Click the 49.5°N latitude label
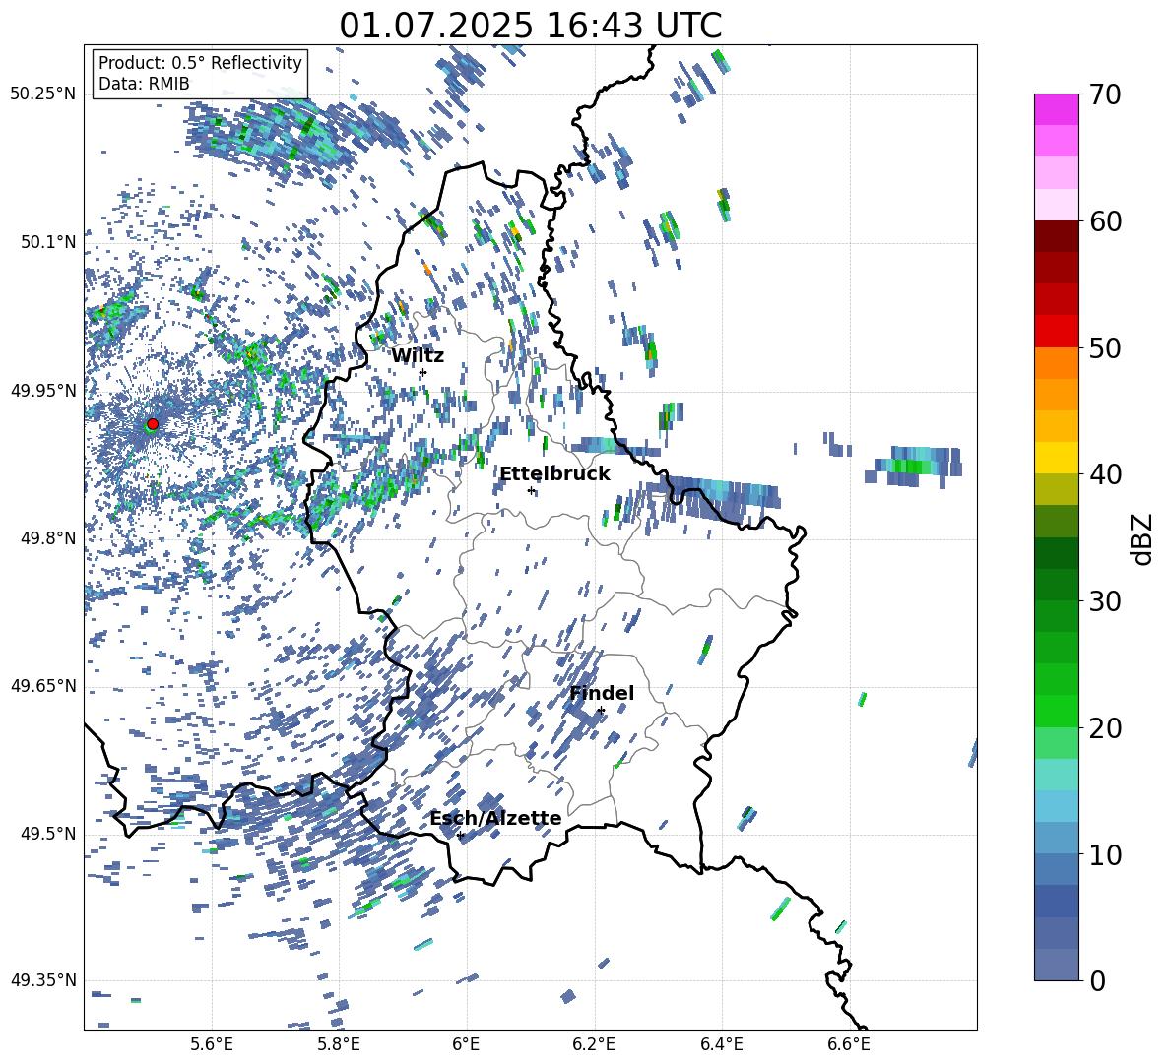This screenshot has height=1064, width=1166. 48,833
